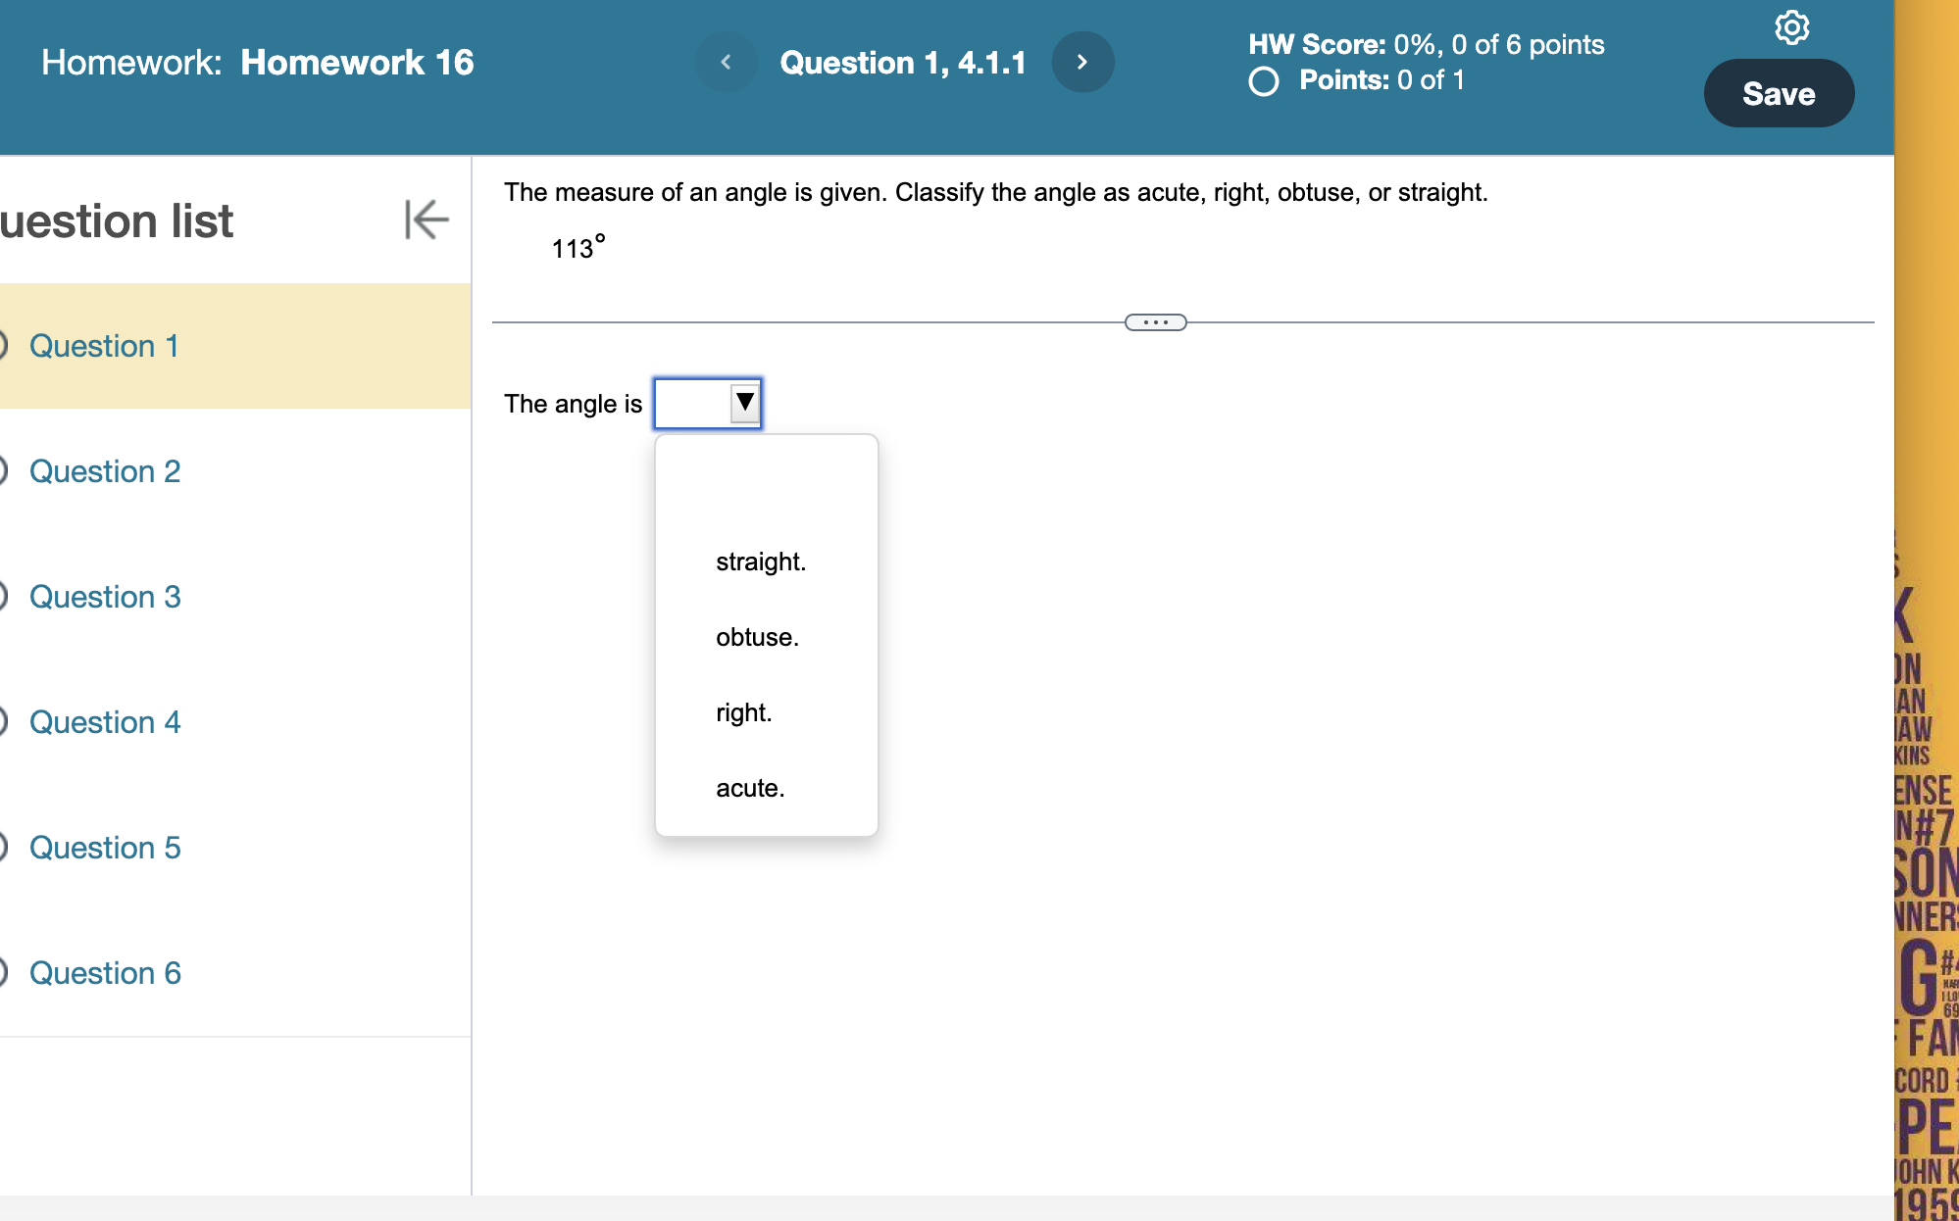Click the points status circle icon
The height and width of the screenshot is (1221, 1959).
point(1264,81)
